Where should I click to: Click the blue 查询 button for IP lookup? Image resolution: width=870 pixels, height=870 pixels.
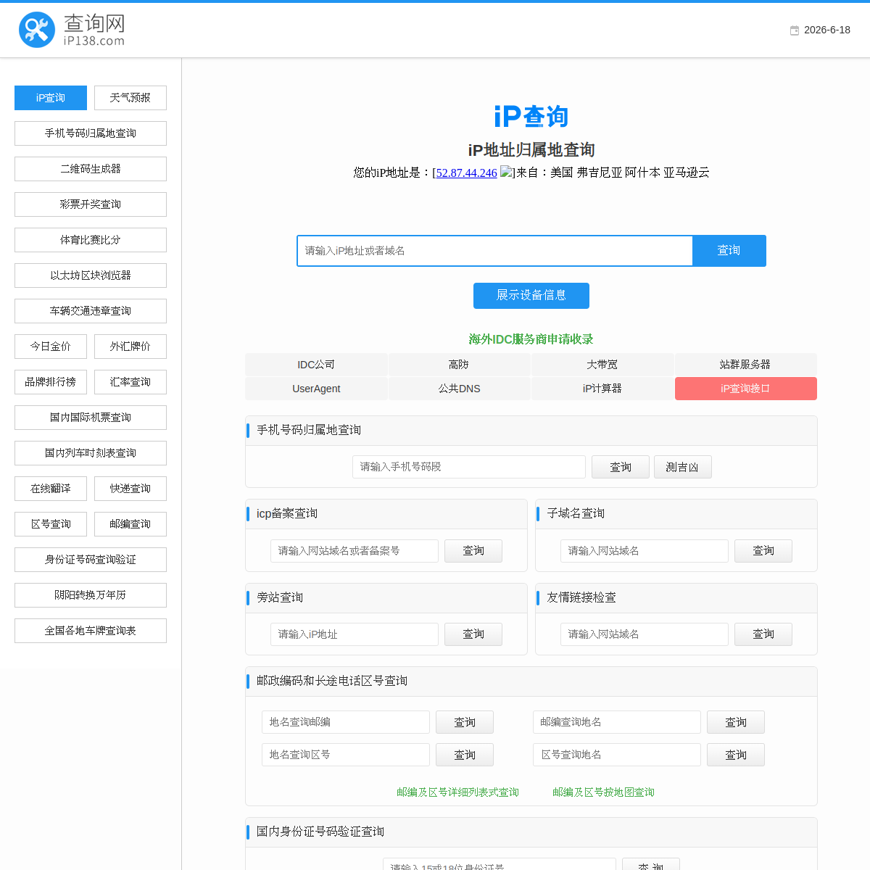coord(729,251)
